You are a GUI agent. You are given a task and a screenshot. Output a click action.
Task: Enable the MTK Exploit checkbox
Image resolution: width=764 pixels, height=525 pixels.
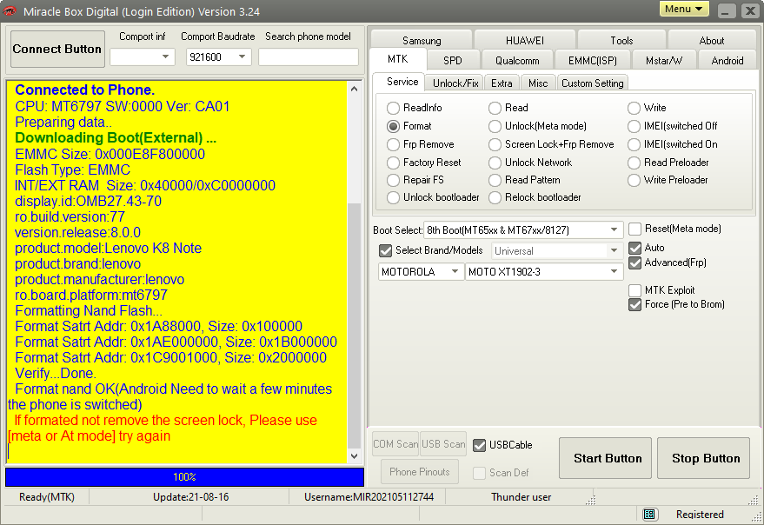click(634, 290)
